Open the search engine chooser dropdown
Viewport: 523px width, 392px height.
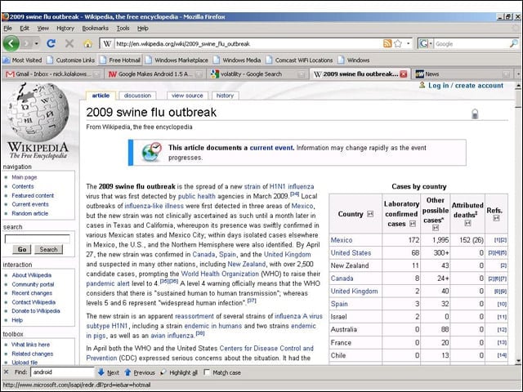point(431,43)
